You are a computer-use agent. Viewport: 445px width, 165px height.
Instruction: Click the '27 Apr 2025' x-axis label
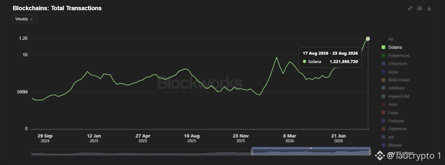tap(143, 138)
